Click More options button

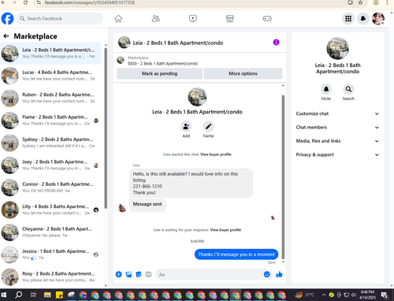243,73
